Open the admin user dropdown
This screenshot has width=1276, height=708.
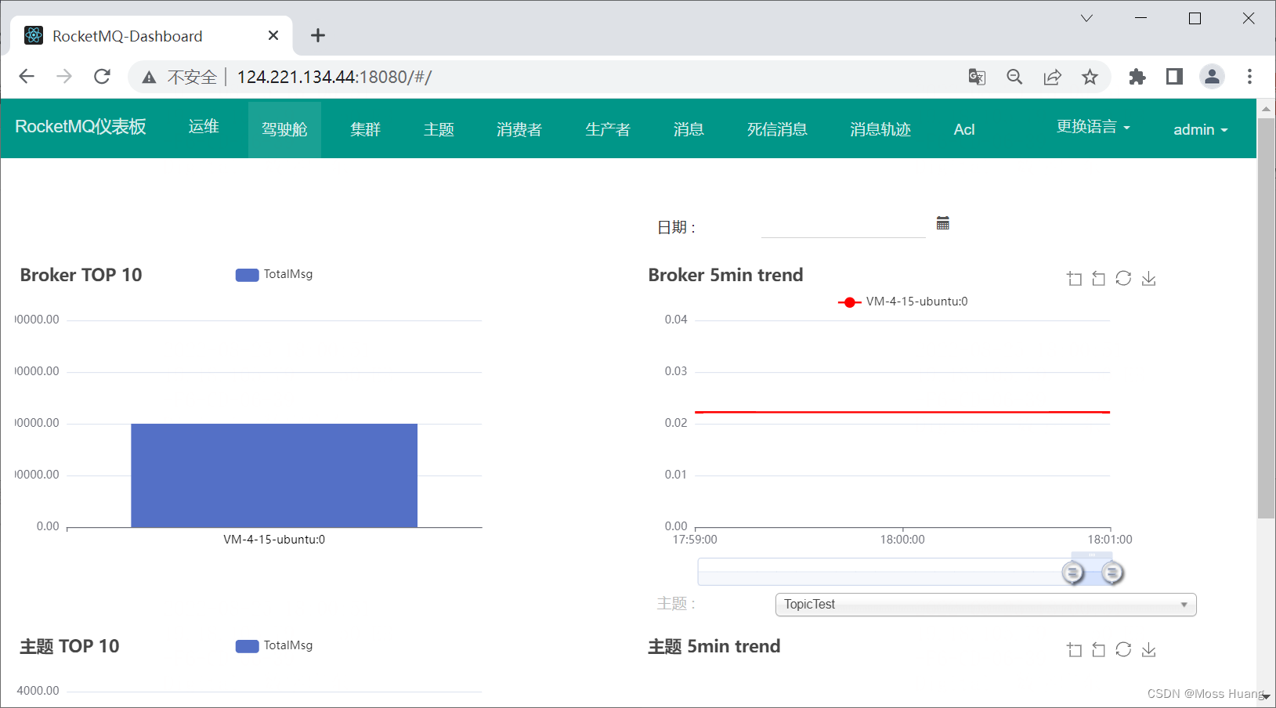click(1200, 129)
